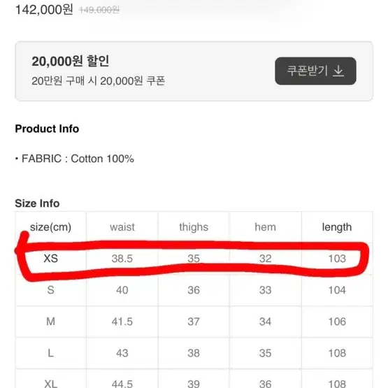Click the crossed-out 149,000원 original price

(99, 10)
